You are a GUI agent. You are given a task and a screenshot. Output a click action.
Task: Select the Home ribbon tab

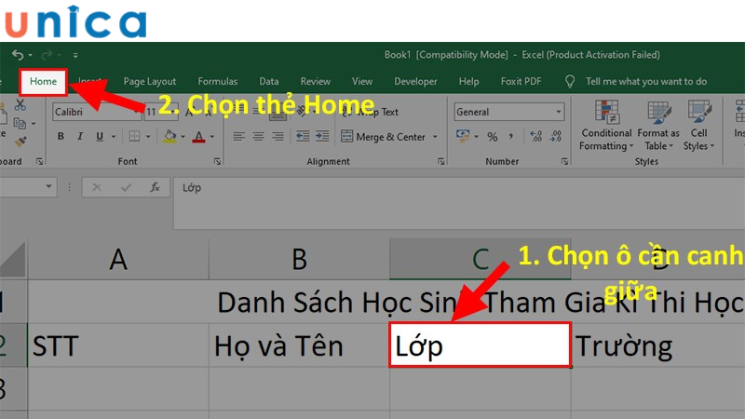(x=43, y=81)
